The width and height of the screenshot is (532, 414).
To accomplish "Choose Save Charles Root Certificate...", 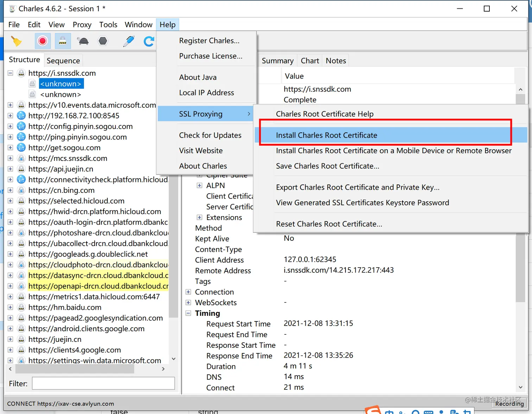I will click(328, 166).
